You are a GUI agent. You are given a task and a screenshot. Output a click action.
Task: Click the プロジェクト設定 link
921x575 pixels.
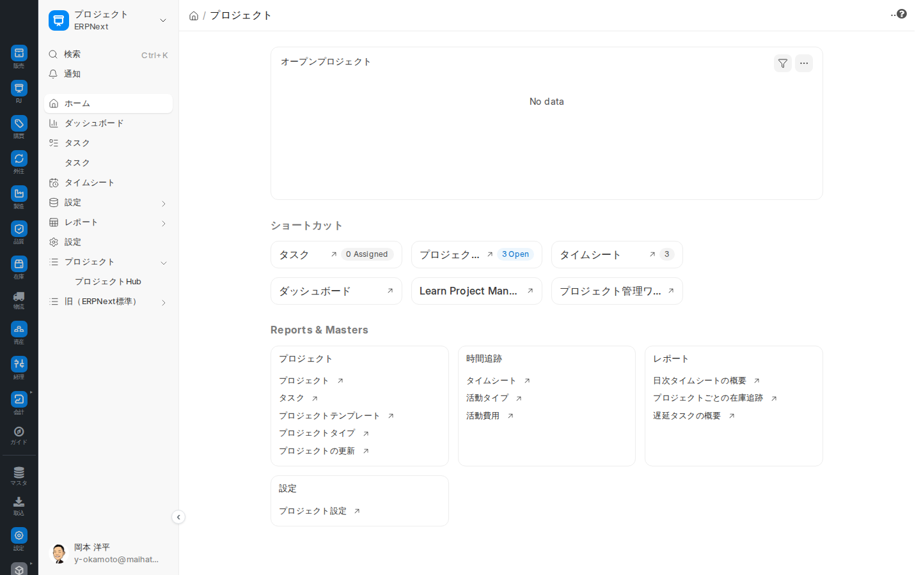point(313,511)
